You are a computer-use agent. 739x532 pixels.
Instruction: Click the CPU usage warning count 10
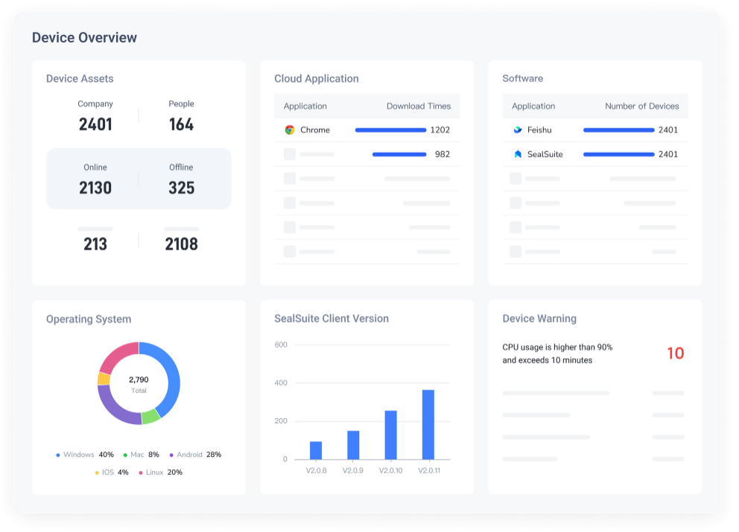676,353
